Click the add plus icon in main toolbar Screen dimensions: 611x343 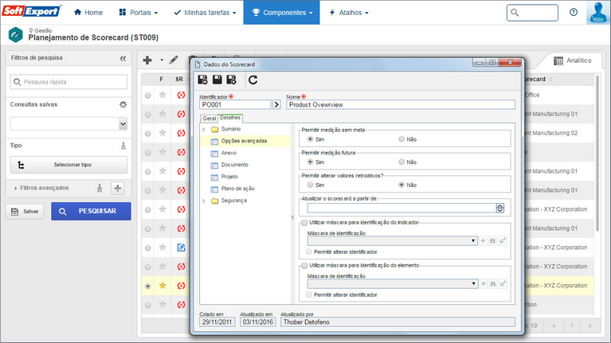click(x=147, y=60)
